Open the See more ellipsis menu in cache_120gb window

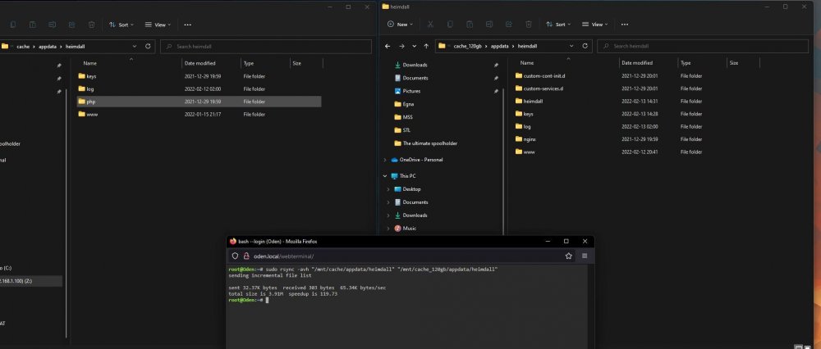[x=624, y=24]
